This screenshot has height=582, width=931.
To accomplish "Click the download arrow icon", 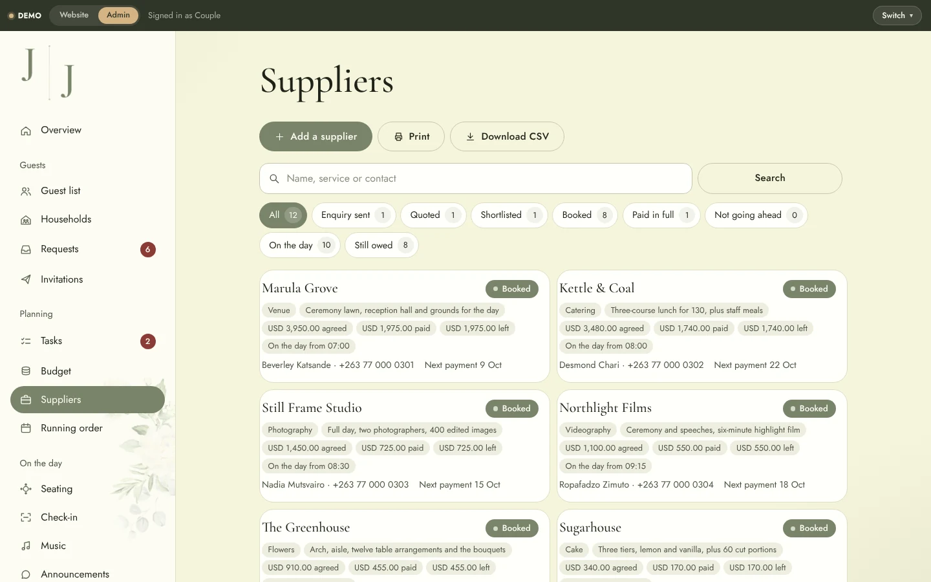I will 471,137.
